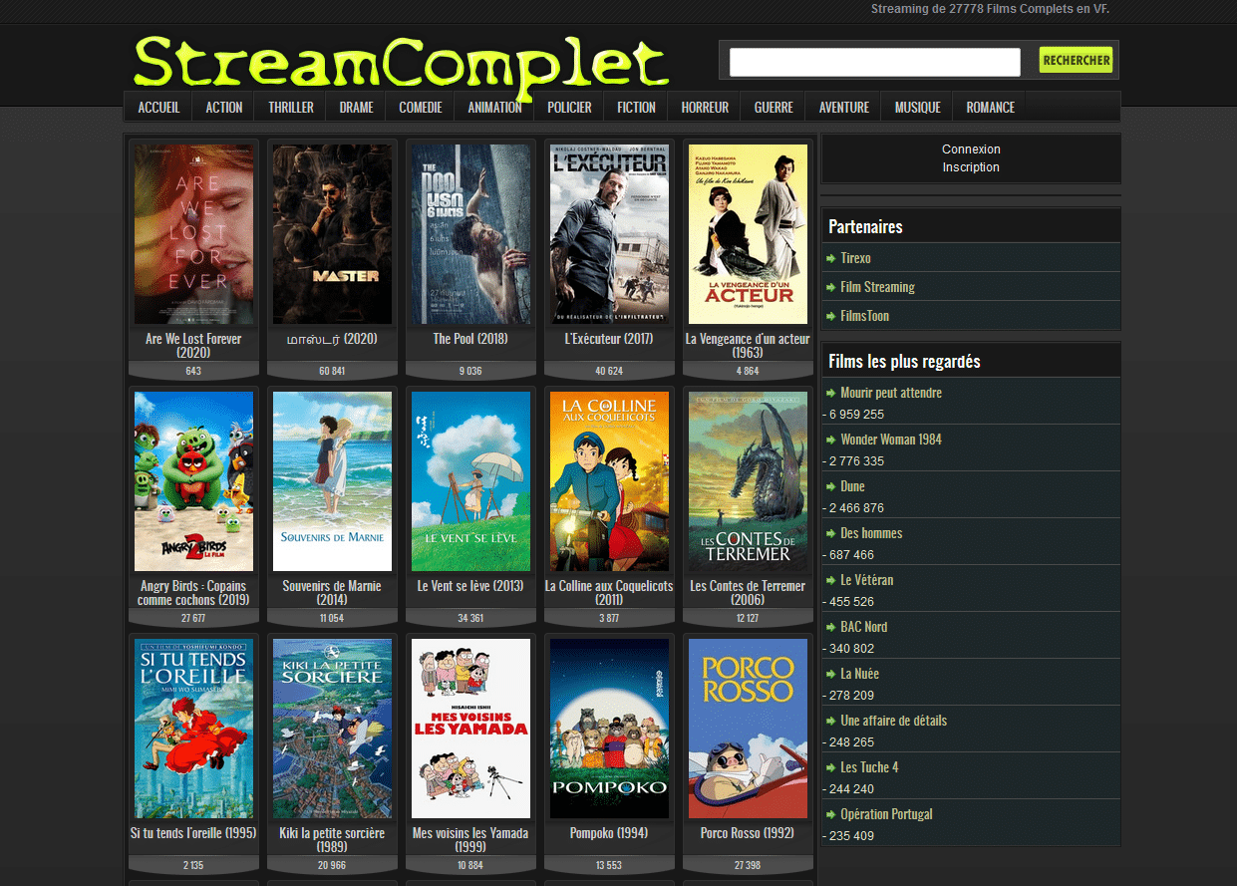Open the Pompoko poster
Viewport: 1237px width, 886px height.
click(609, 729)
